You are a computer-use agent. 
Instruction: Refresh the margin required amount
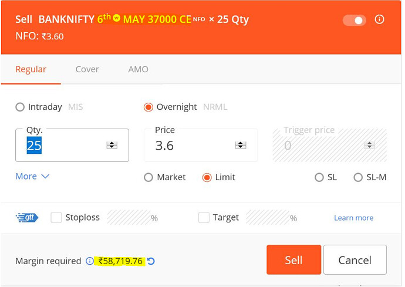click(151, 261)
